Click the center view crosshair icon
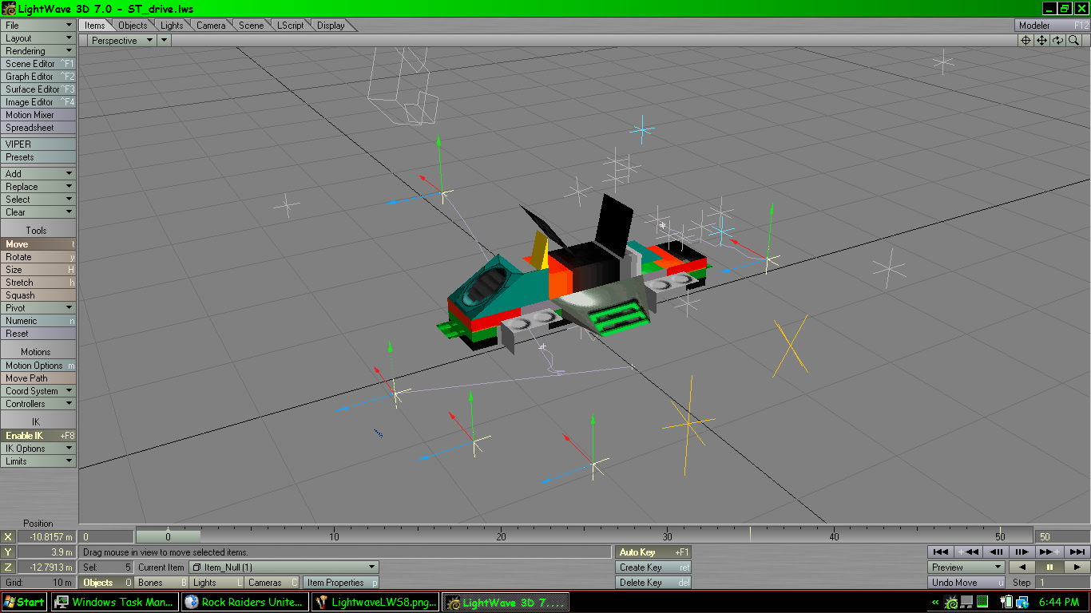 [x=1026, y=41]
